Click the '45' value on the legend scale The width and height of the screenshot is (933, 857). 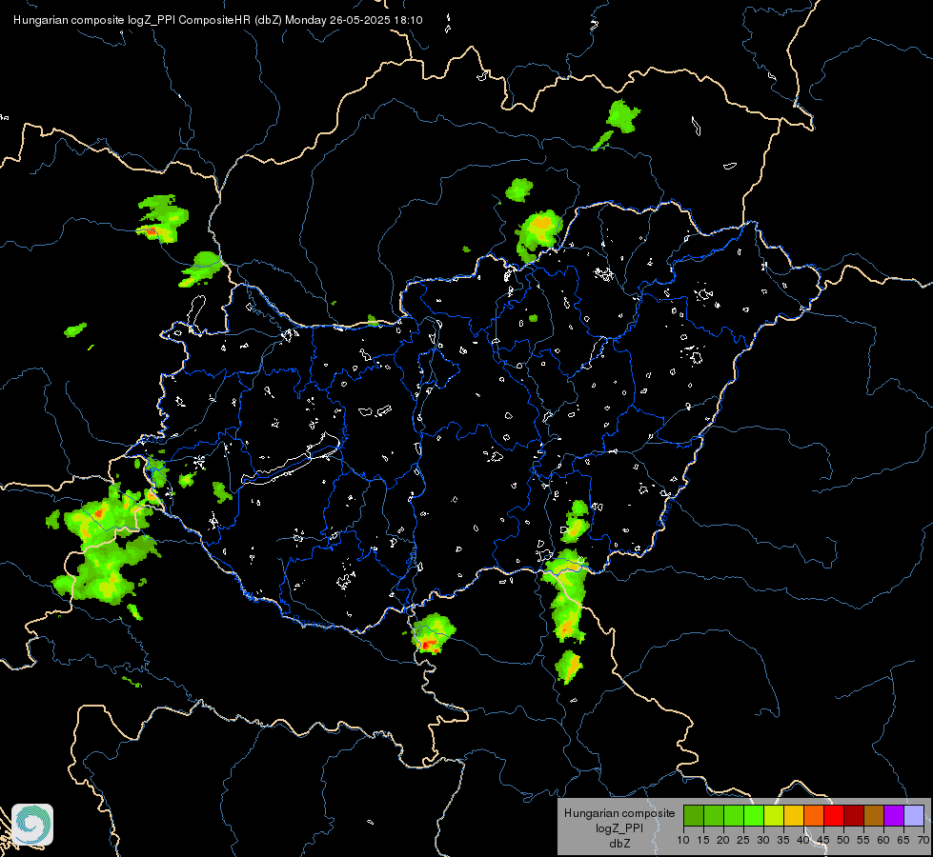(822, 841)
